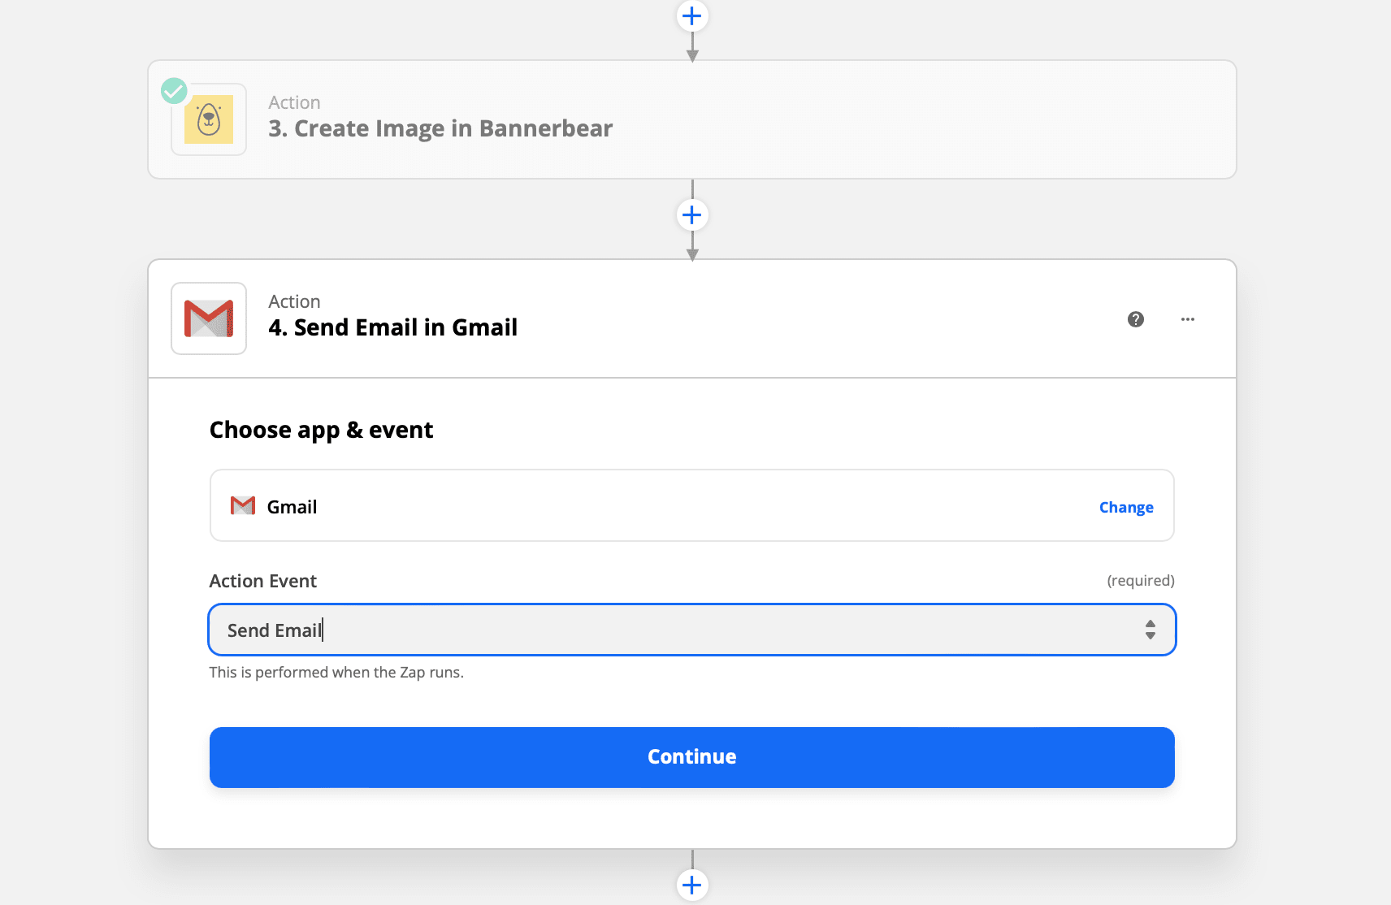Click the "Action" label above Send Email title
This screenshot has width=1391, height=905.
(x=294, y=301)
